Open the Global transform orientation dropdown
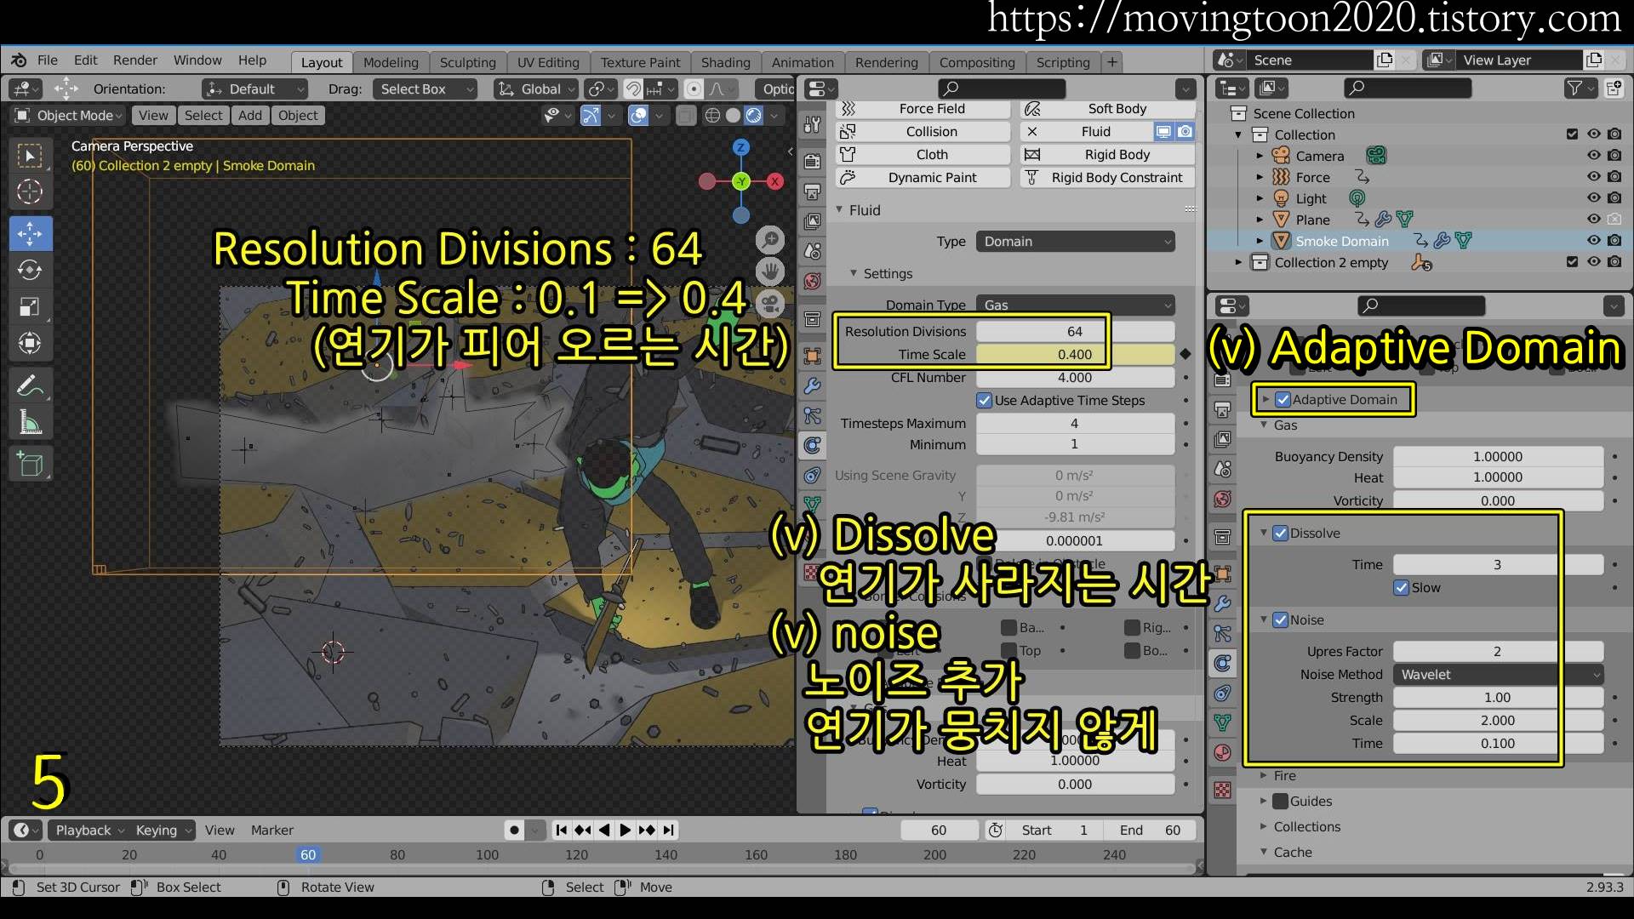1634x919 pixels. click(x=537, y=88)
